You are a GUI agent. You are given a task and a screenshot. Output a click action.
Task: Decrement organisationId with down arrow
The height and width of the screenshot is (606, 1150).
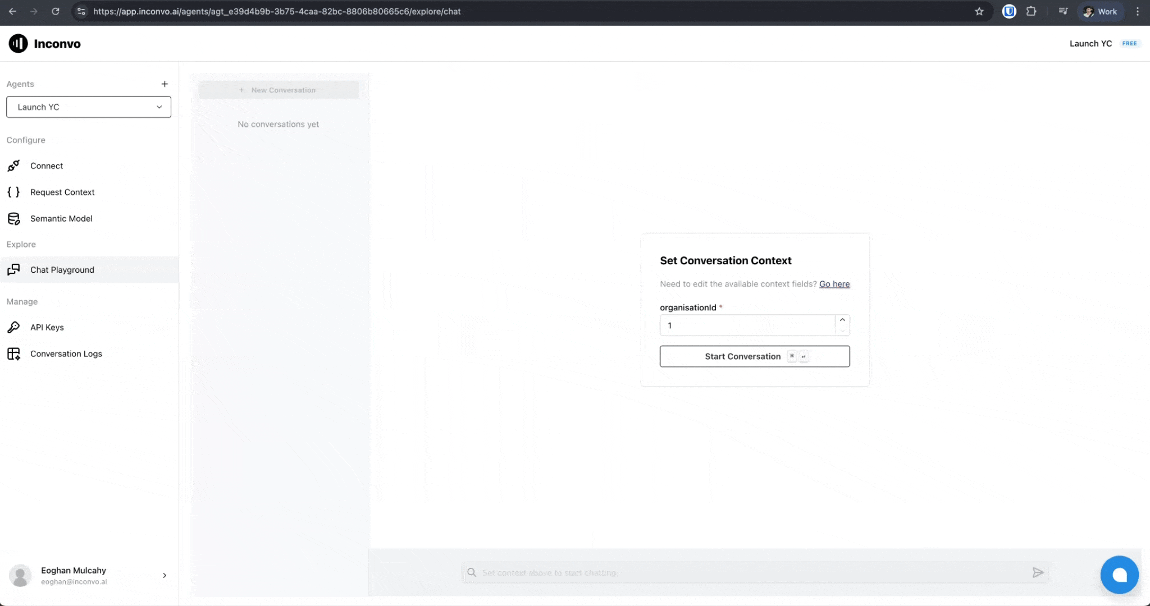(x=842, y=331)
